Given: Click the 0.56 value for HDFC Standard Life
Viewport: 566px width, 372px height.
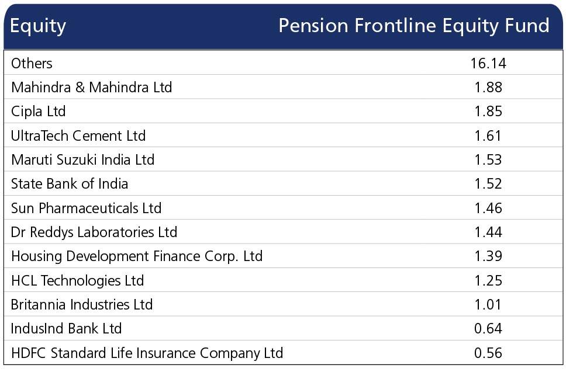Looking at the screenshot, I should 488,353.
